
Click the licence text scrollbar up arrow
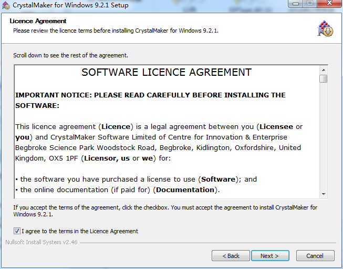[324, 70]
